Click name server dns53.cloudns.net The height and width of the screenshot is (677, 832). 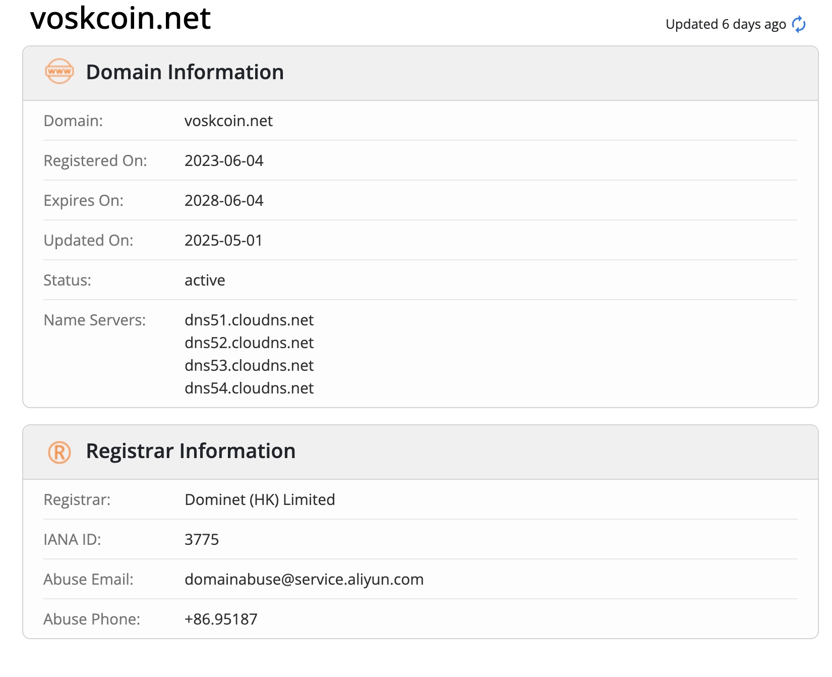coord(249,366)
